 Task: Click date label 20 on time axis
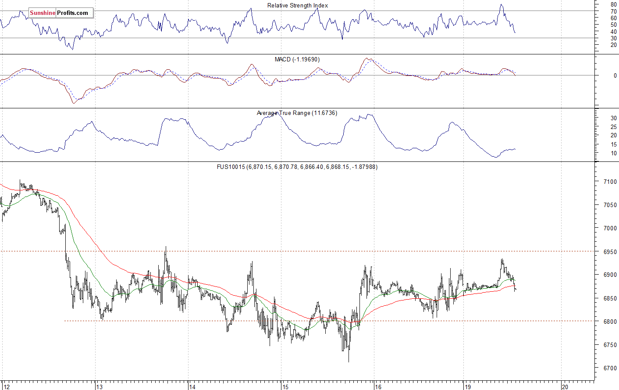pos(565,387)
